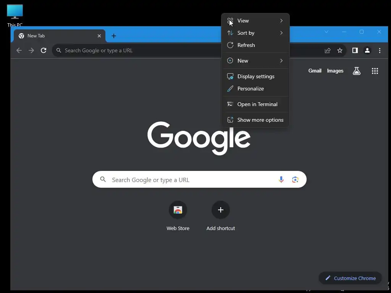Click the share page icon in address bar
Viewport: 391px width, 293px height.
pos(327,51)
